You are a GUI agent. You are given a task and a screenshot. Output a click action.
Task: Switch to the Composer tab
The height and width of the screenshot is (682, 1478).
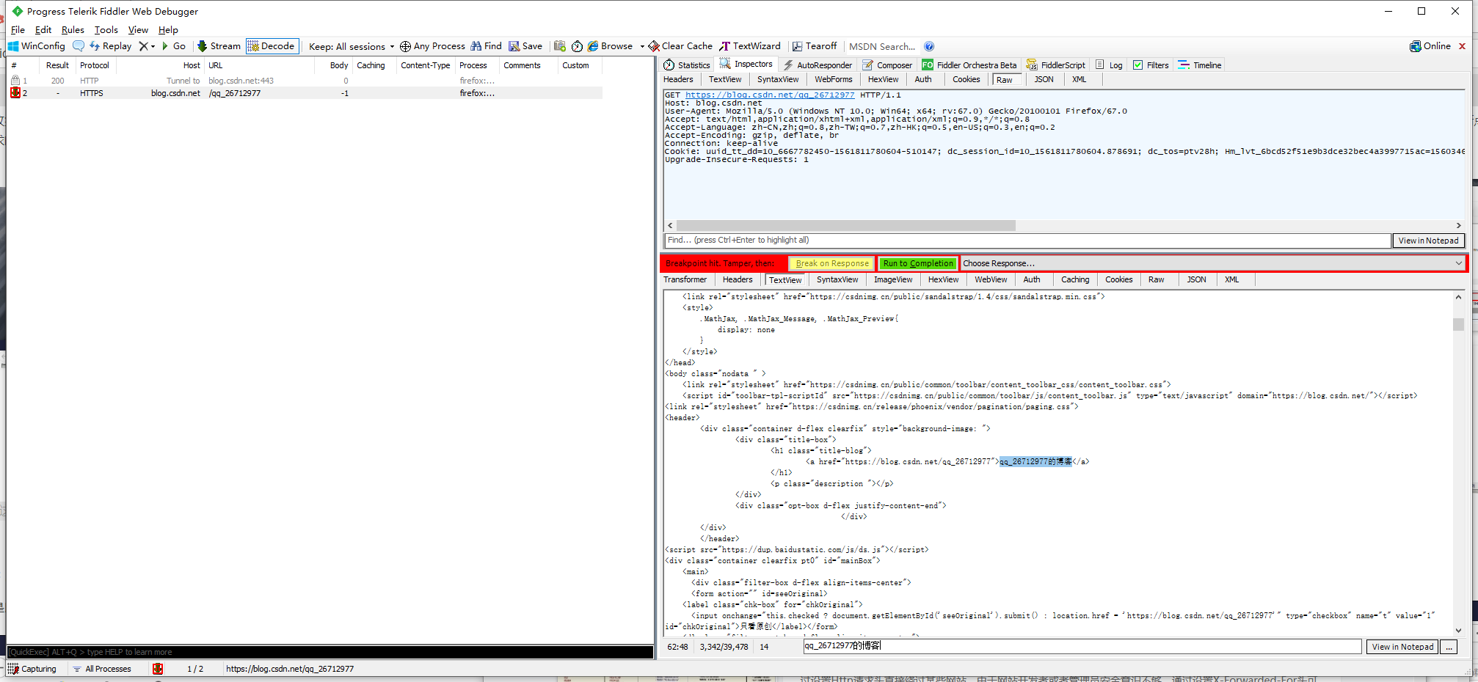(x=887, y=65)
